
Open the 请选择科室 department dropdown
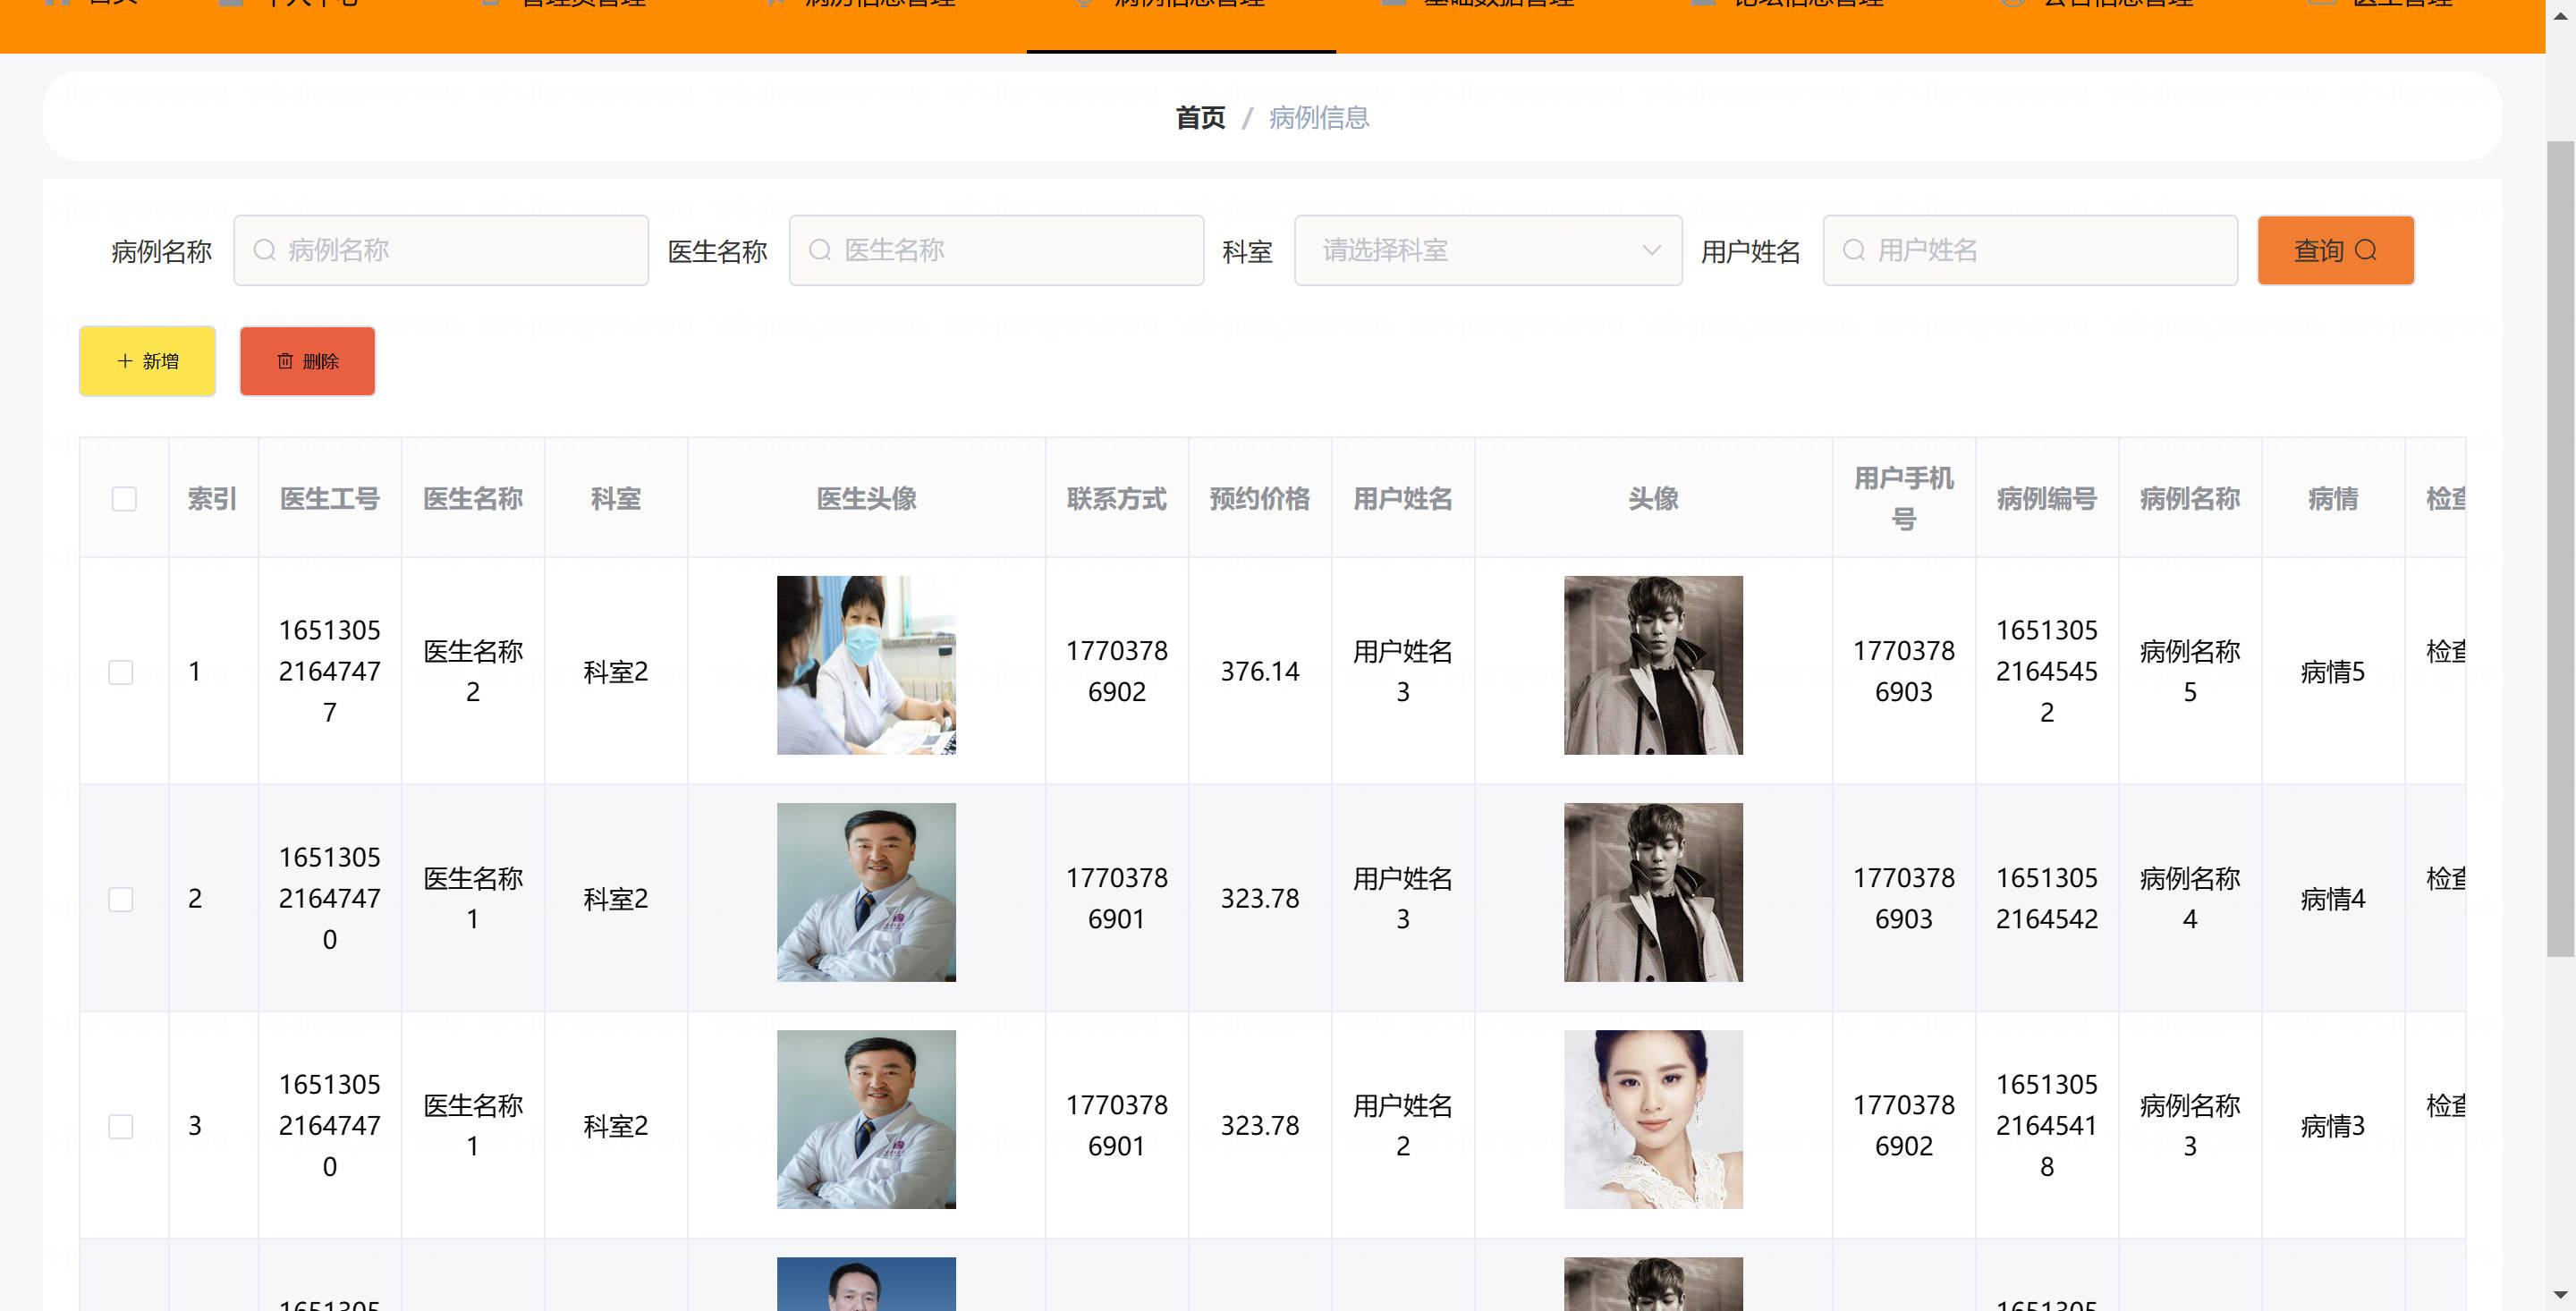pyautogui.click(x=1488, y=250)
